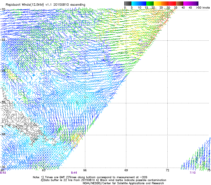Click the Rapidscat Winds title text
The width and height of the screenshot is (211, 185).
pos(45,5)
